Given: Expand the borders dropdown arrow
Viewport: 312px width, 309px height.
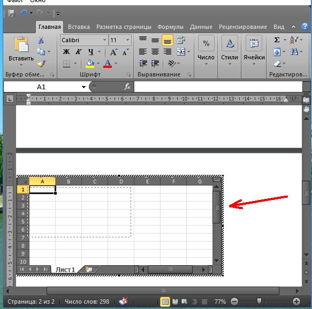Looking at the screenshot, I should click(75, 64).
